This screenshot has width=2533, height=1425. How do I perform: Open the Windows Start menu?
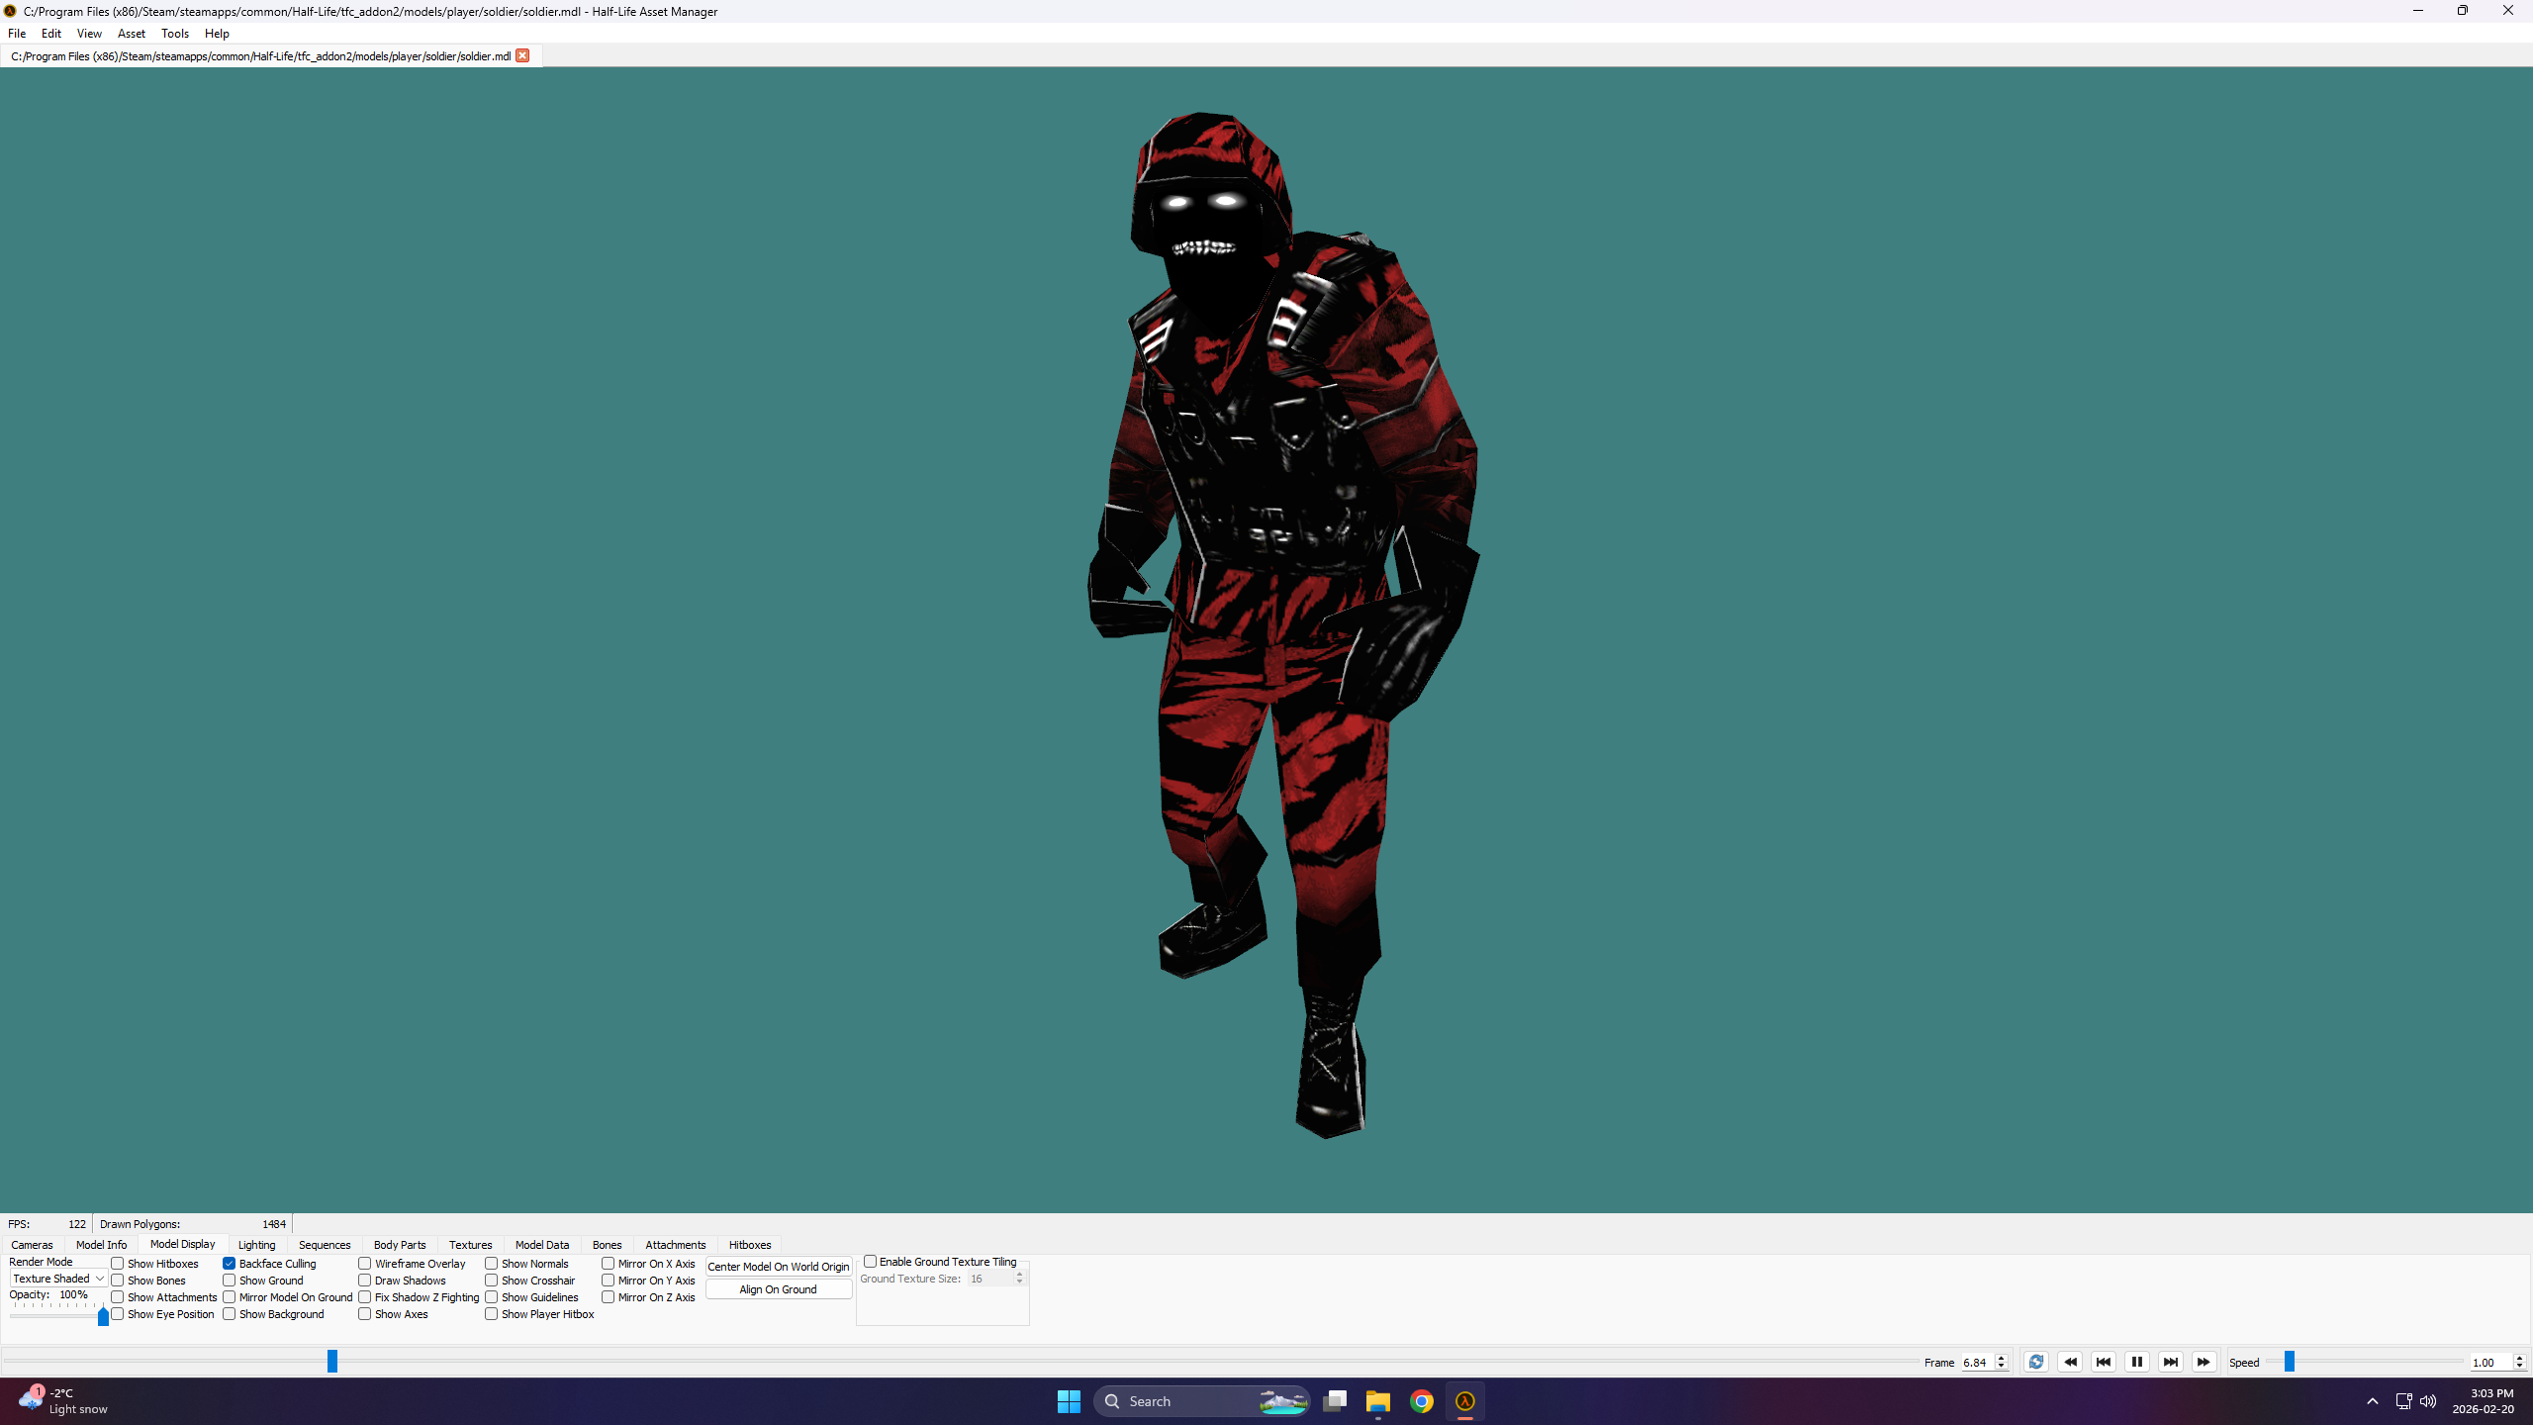coord(1069,1401)
